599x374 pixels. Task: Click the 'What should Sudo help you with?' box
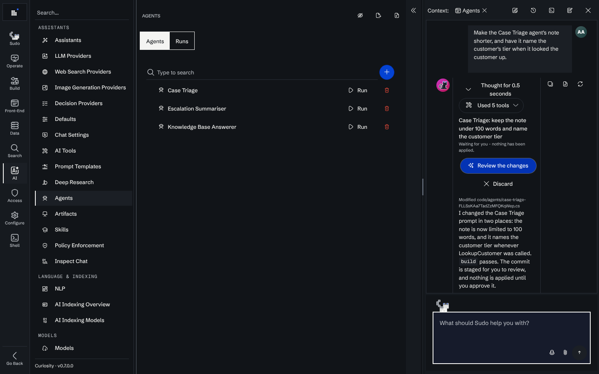pos(511,338)
